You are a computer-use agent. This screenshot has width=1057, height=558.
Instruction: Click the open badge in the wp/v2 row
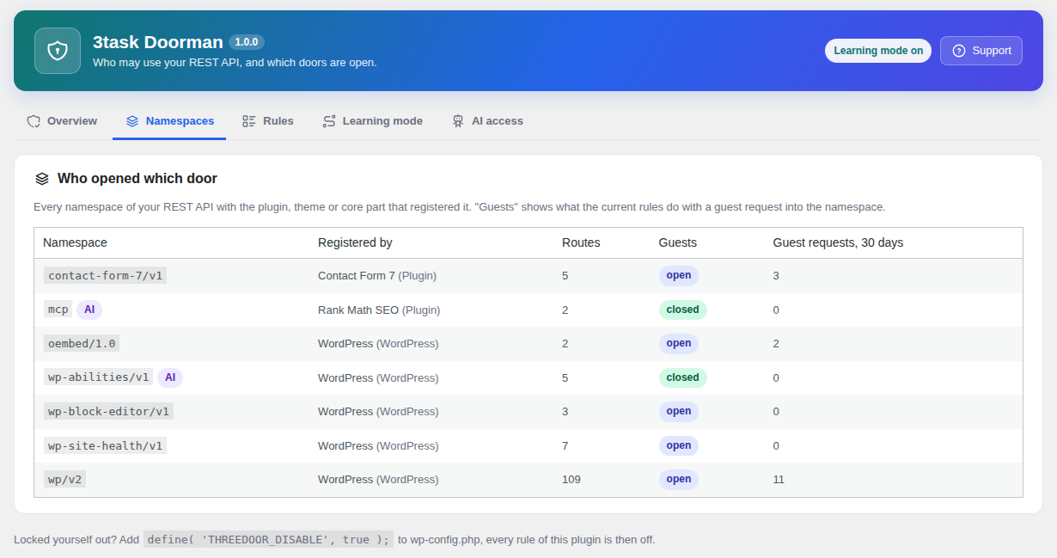tap(679, 480)
